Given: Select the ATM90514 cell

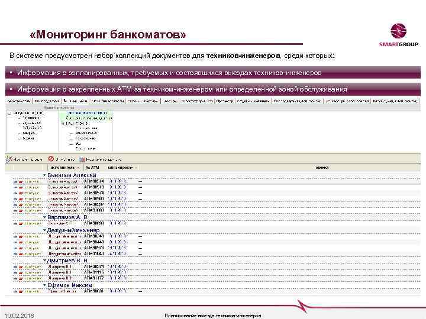Looking at the screenshot, I should tap(93, 181).
